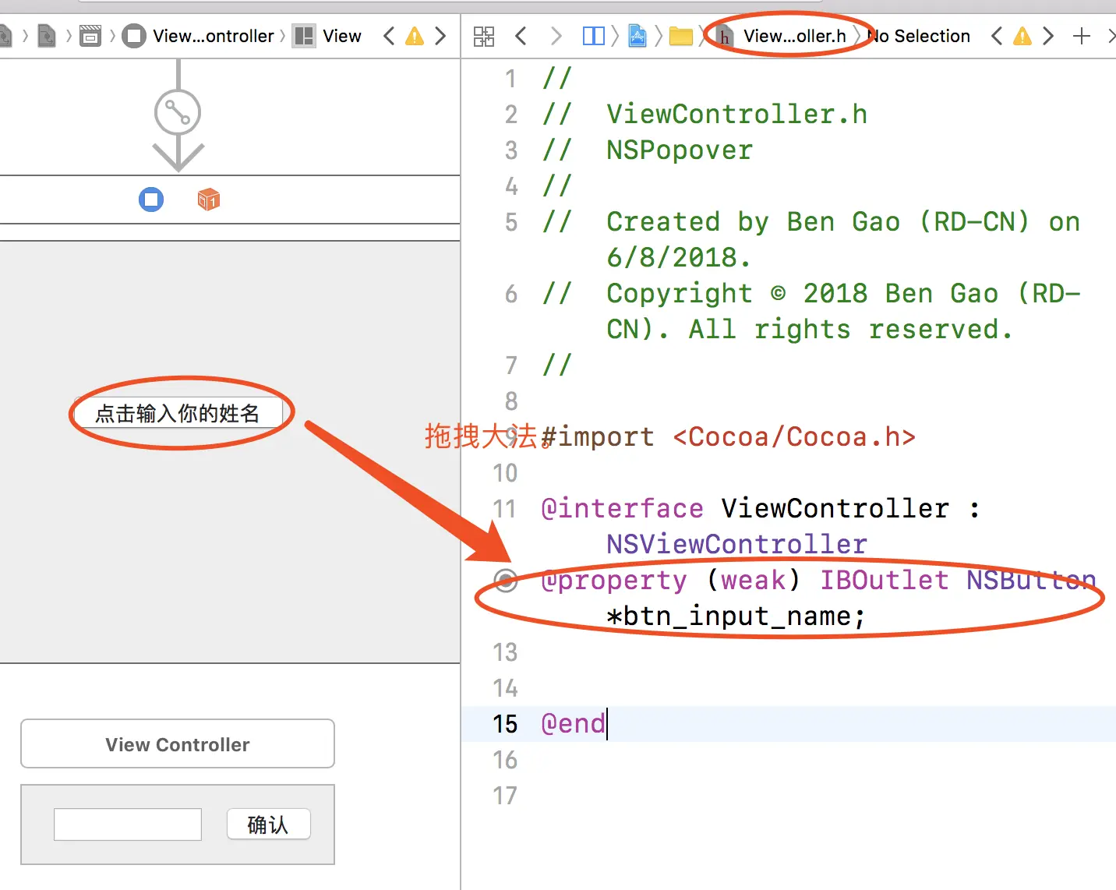The height and width of the screenshot is (890, 1116).
Task: Open the No Selection symbol menu
Action: click(x=920, y=36)
